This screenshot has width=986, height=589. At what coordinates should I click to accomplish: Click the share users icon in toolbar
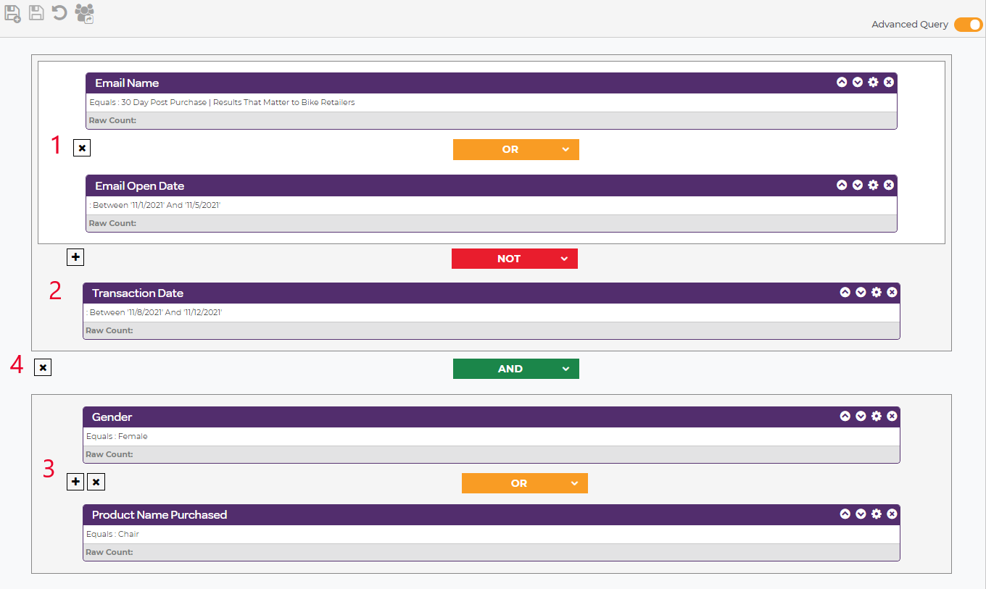(x=85, y=13)
